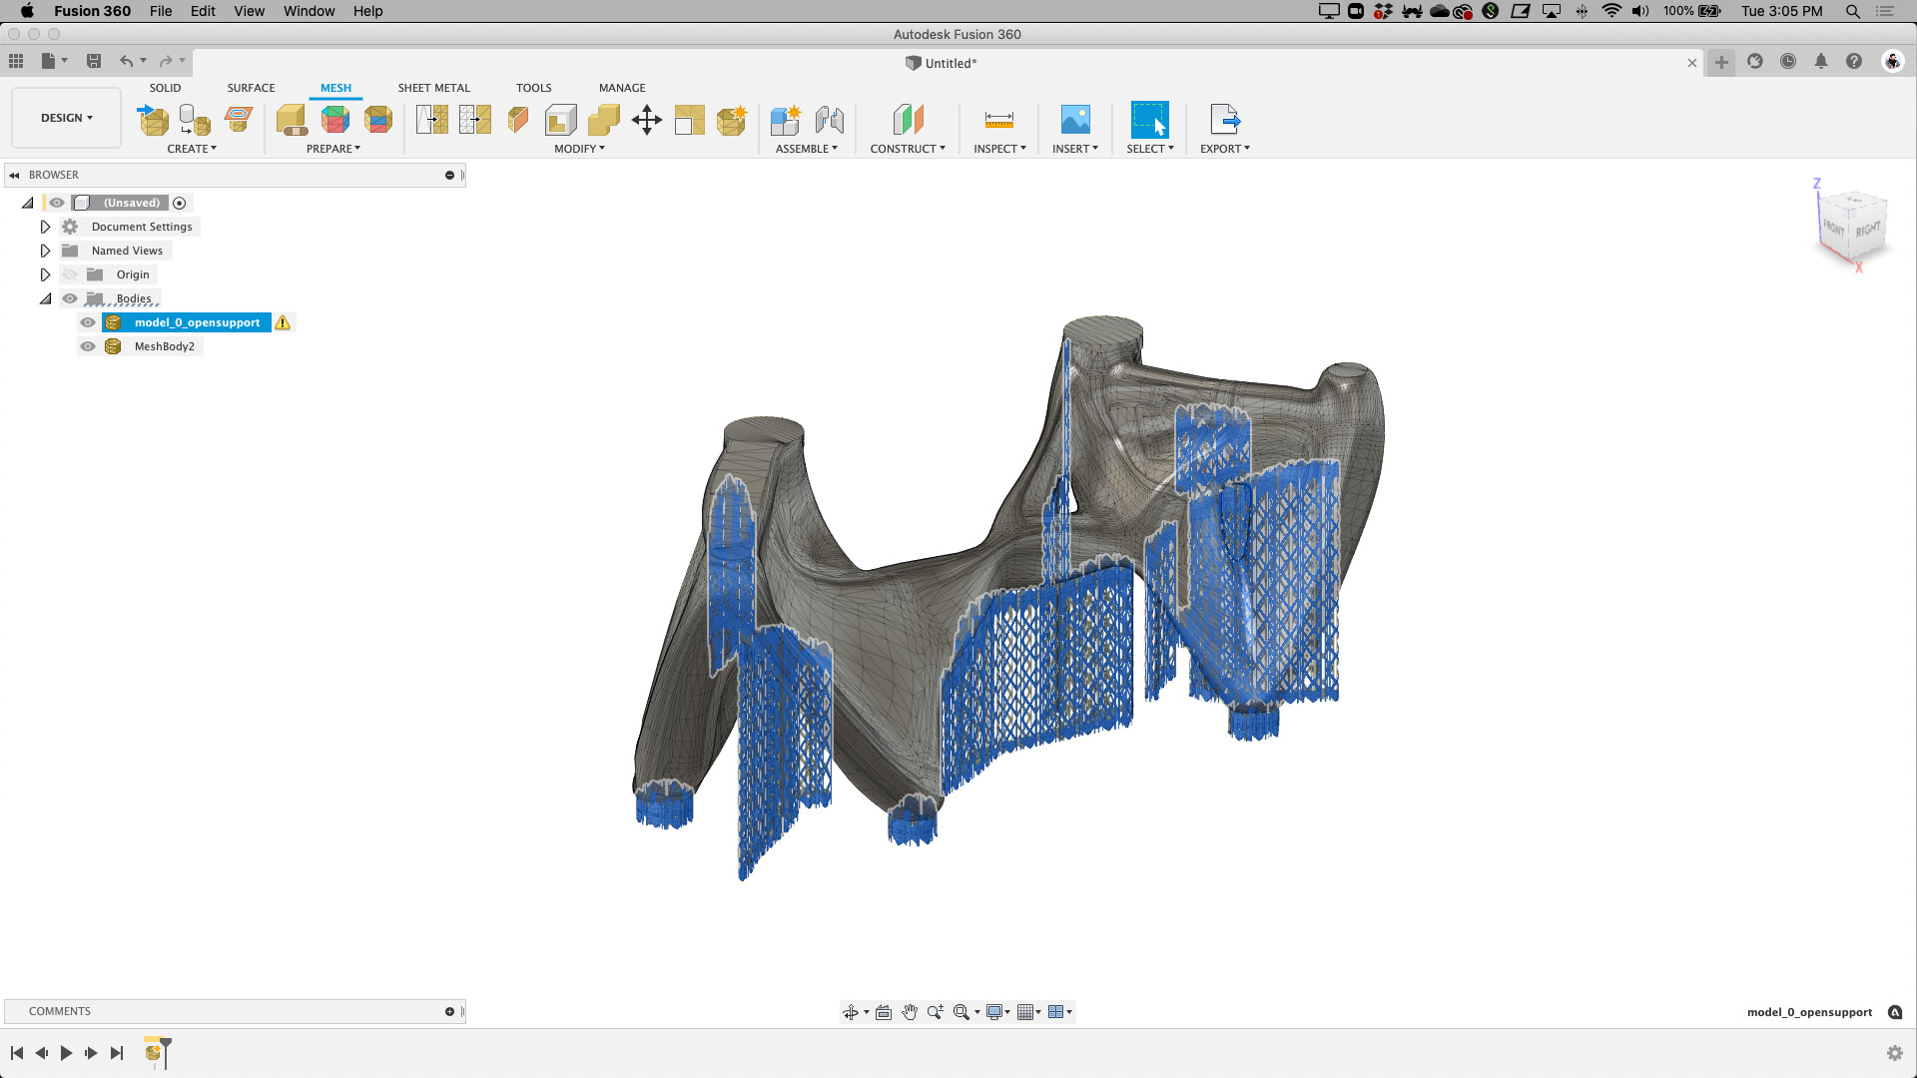Open the Window menu
Viewport: 1917px width, 1078px height.
click(309, 11)
